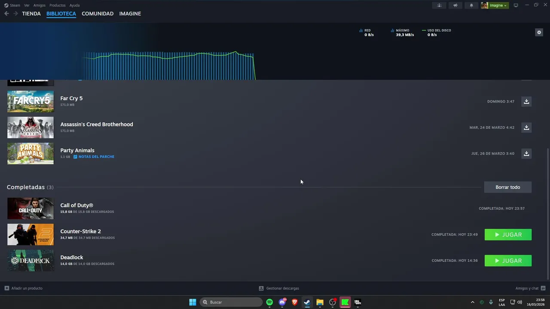This screenshot has height=309, width=550.
Task: Click the Deadlock thumbnail
Action: [x=31, y=261]
